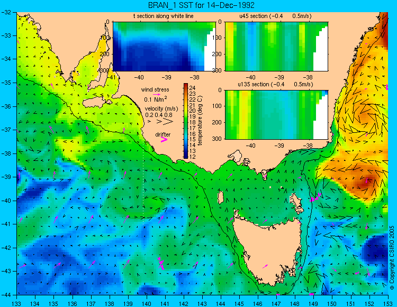397x307 pixels.
Task: Select the title BRAN_1 SST for 14-Dec-1992
Action: tap(201, 5)
